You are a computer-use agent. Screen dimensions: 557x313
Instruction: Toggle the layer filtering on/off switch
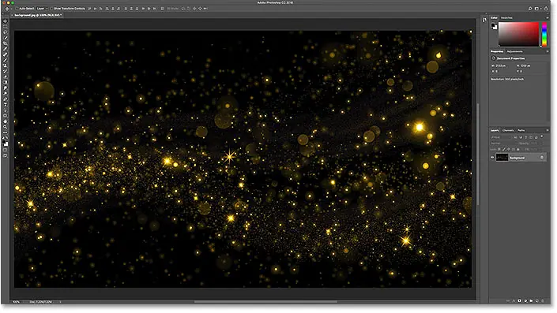tap(542, 136)
